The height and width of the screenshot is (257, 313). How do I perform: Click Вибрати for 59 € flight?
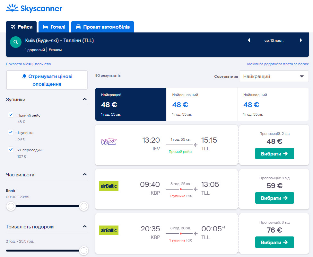click(274, 198)
